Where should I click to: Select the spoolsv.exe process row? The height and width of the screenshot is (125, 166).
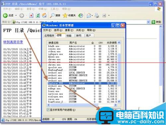[x=82, y=67]
